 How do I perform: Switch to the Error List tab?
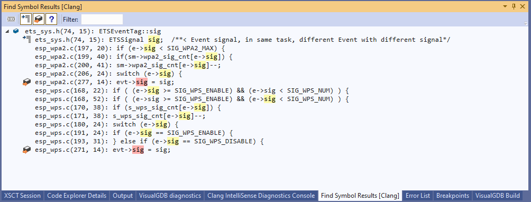(x=418, y=196)
